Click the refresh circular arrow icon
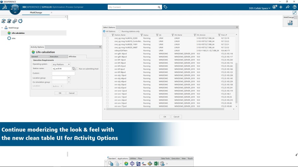 (20, 21)
